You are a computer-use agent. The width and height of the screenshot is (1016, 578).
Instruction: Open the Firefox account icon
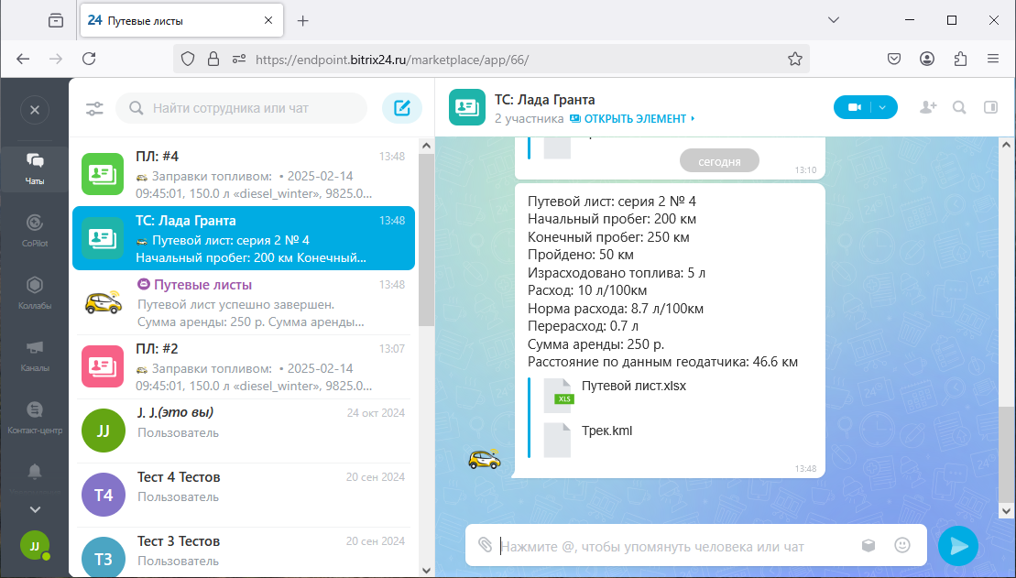pos(927,59)
